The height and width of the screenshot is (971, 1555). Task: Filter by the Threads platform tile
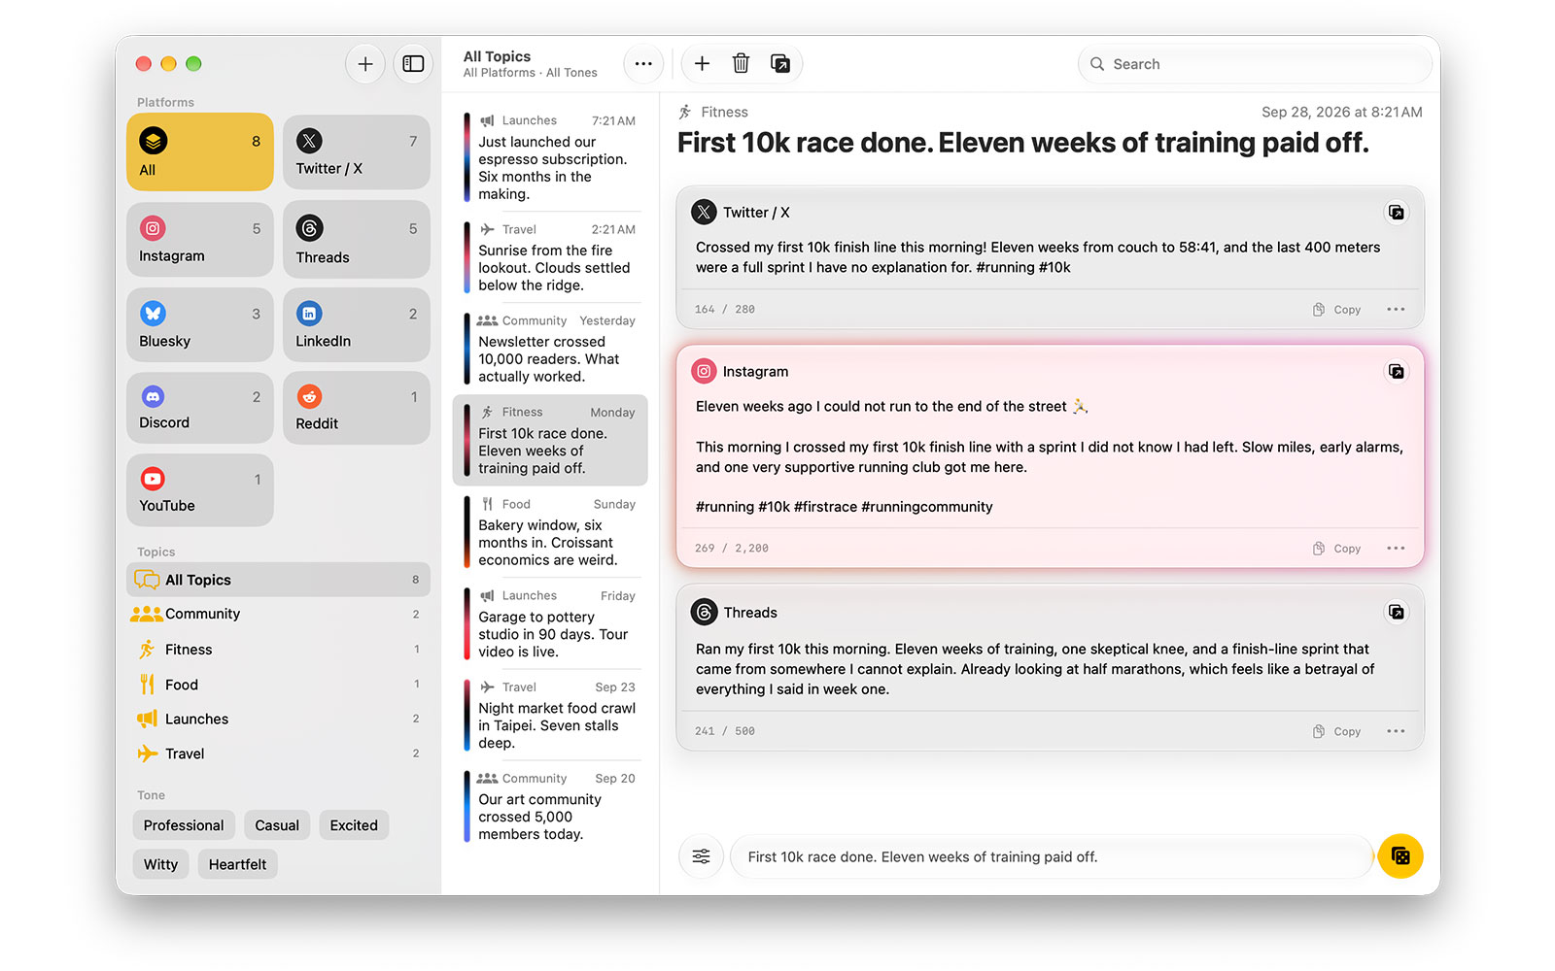(x=357, y=239)
